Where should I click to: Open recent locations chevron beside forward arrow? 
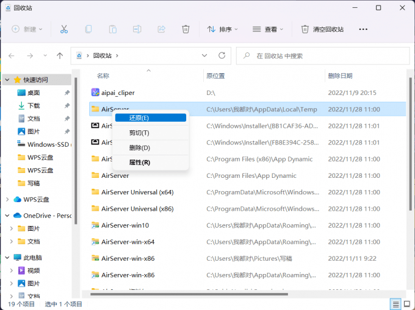(x=45, y=55)
